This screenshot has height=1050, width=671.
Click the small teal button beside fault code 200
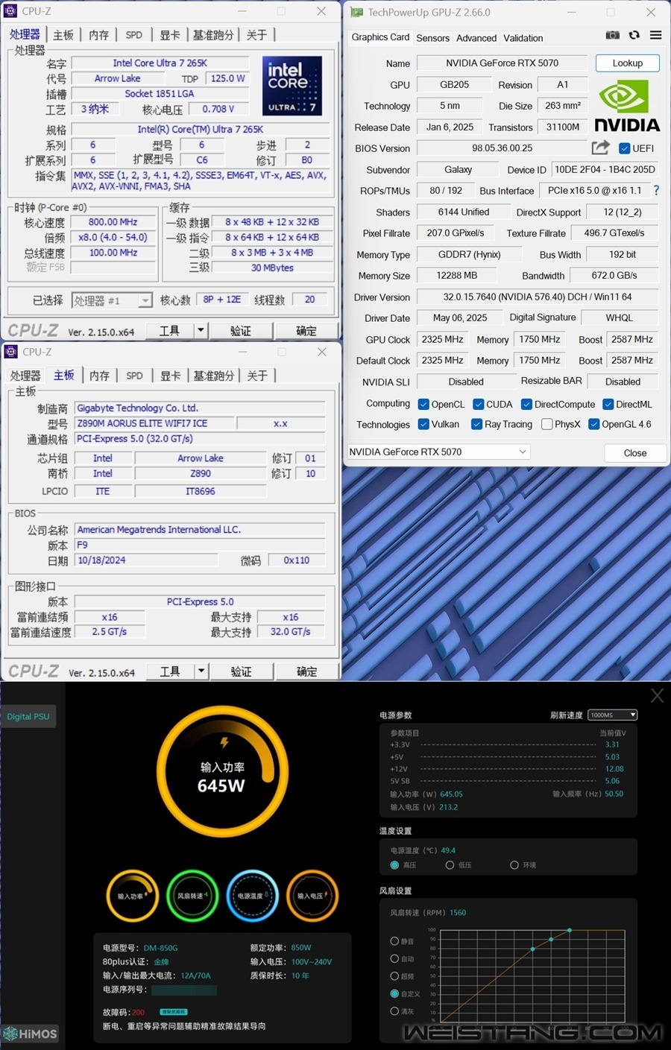point(174,1011)
